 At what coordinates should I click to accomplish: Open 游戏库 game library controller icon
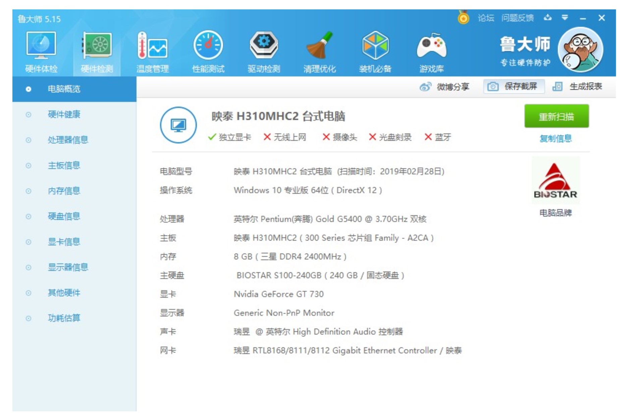click(x=431, y=52)
